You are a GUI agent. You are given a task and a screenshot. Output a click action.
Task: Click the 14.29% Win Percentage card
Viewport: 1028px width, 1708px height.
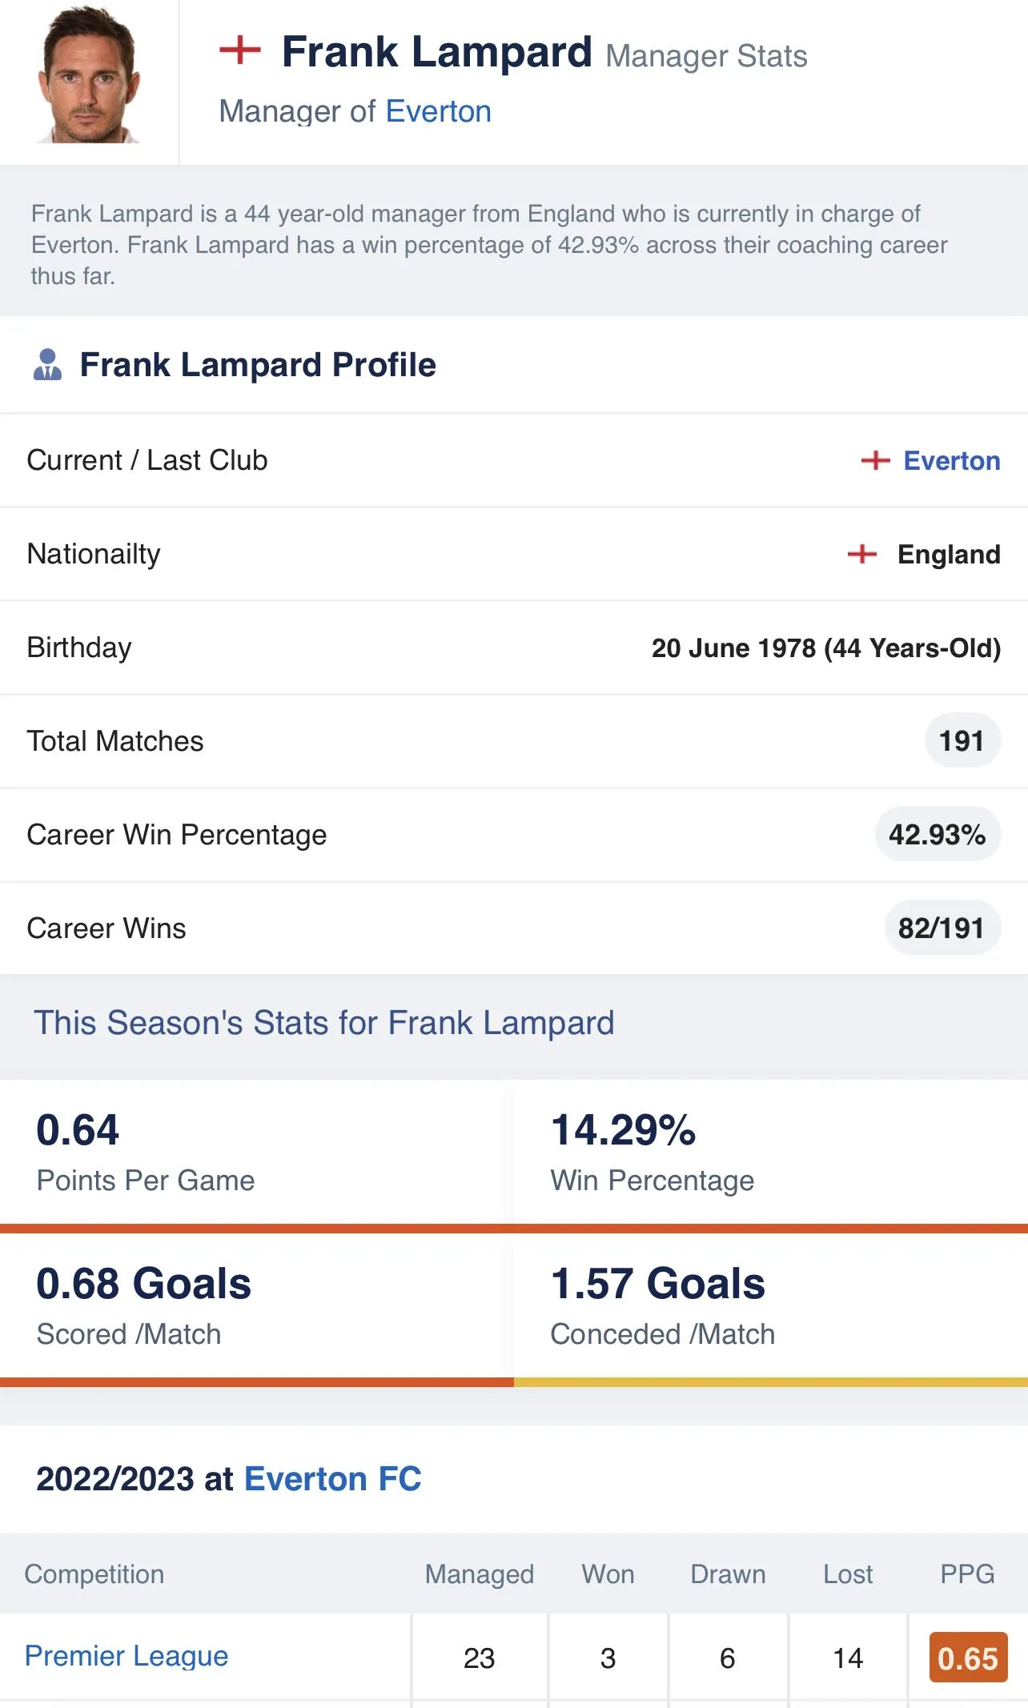[x=771, y=1152]
